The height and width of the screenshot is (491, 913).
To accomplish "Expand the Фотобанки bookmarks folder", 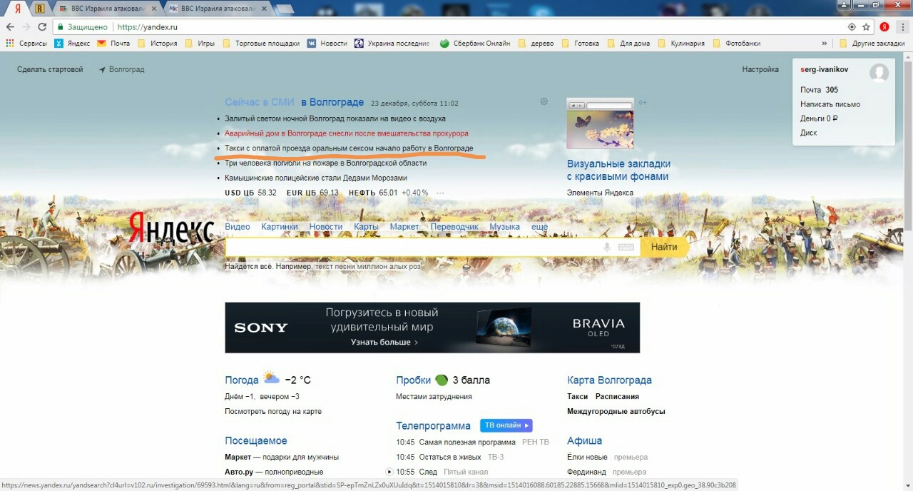I will (736, 44).
